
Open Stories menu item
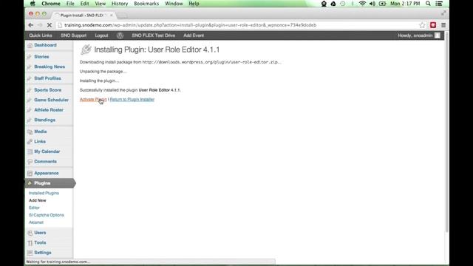[41, 56]
